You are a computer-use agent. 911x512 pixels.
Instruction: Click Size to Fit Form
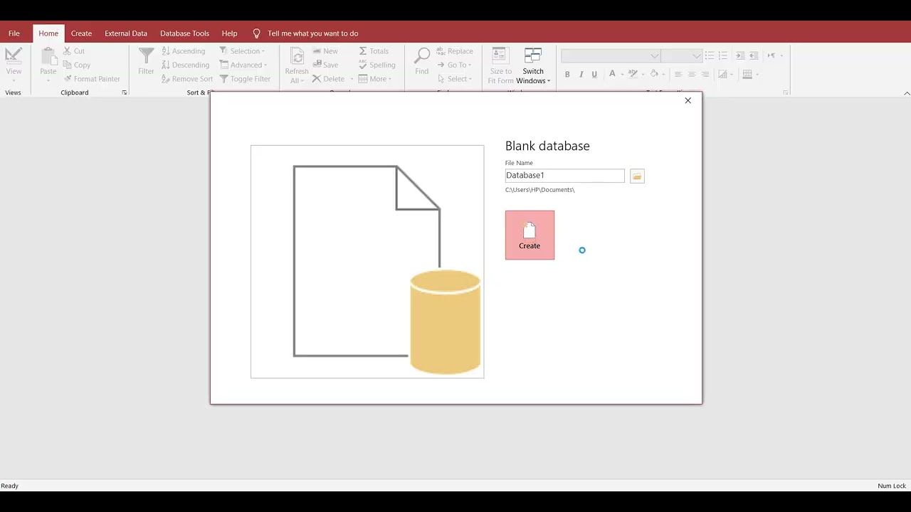pyautogui.click(x=500, y=65)
